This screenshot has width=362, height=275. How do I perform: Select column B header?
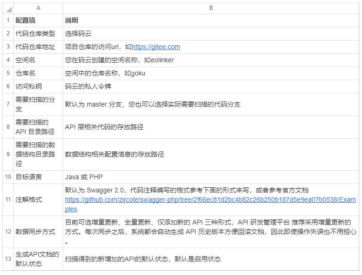[211, 8]
